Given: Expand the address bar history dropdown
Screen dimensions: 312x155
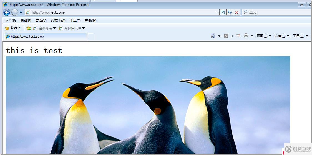Looking at the screenshot, I should (217, 12).
